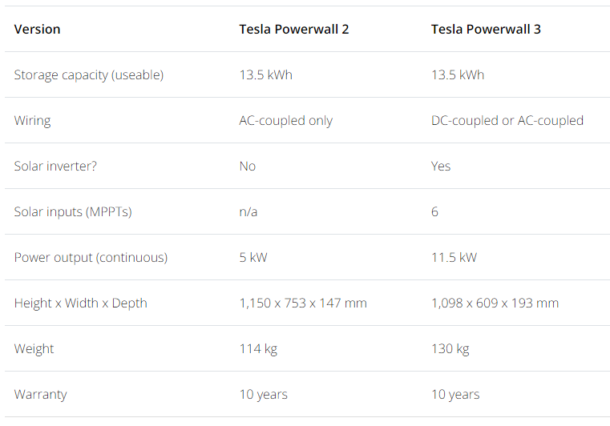Image resolution: width=610 pixels, height=426 pixels.
Task: Click the Height x Width x Depth label
Action: tap(80, 303)
